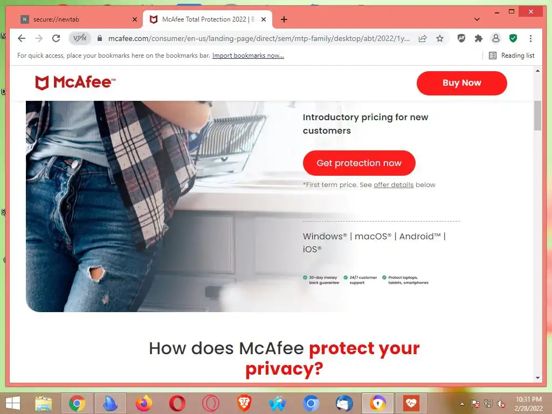
Task: Show hidden system tray icons
Action: point(462,404)
